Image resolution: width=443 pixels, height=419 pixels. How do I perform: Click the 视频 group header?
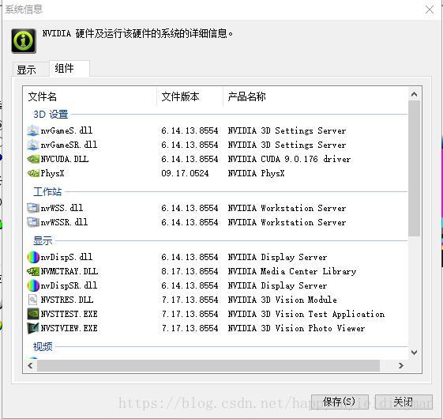click(x=43, y=346)
